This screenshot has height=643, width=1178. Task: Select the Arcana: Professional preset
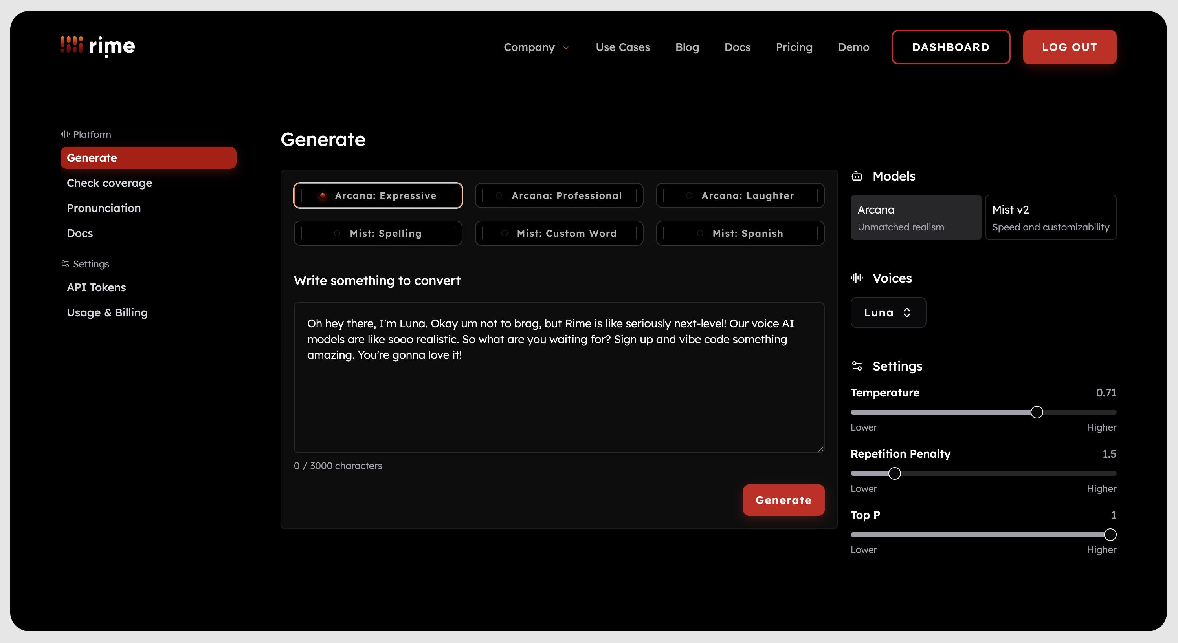tap(559, 195)
